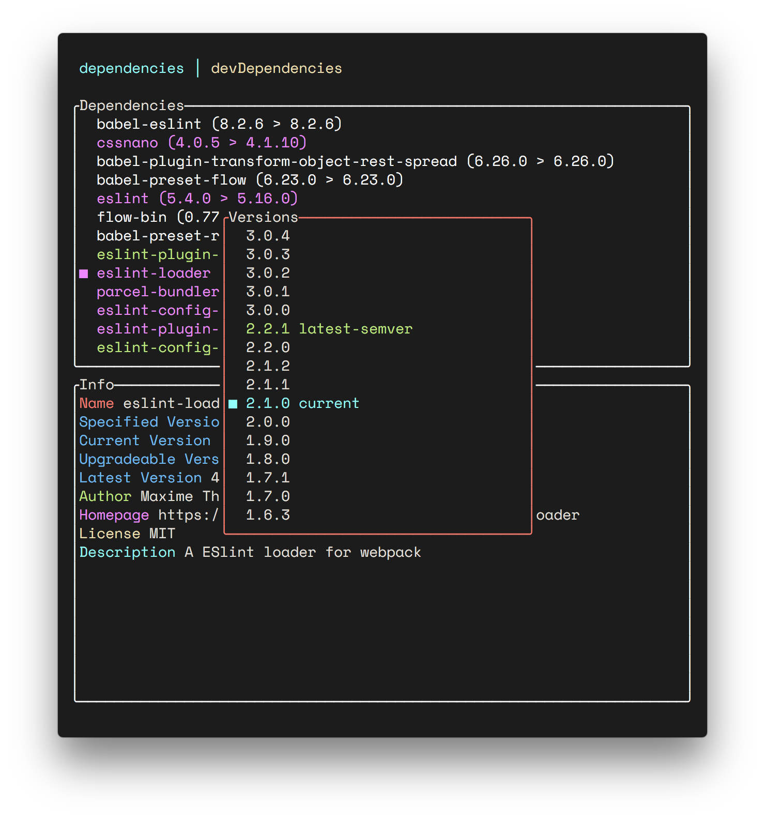Choose version 3.0.4 in Versions list

[x=268, y=236]
